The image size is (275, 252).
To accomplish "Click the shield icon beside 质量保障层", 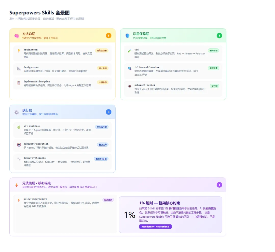I will point(128,36).
